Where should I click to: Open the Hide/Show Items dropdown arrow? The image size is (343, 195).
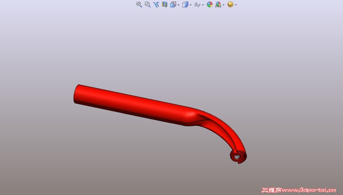[203, 5]
